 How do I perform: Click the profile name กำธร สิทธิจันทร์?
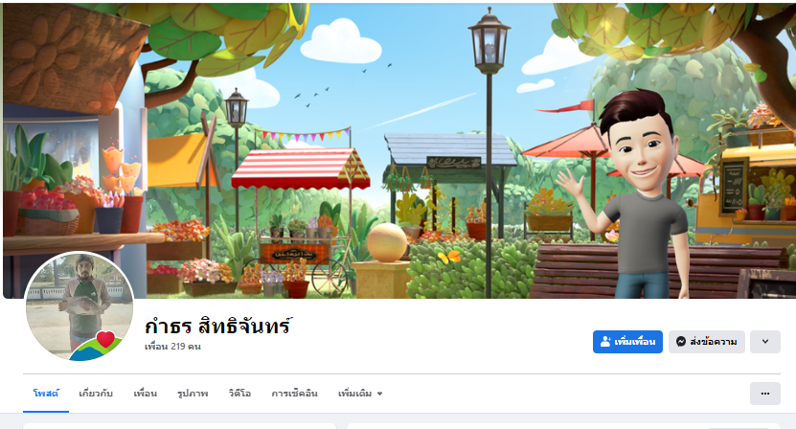pos(217,326)
